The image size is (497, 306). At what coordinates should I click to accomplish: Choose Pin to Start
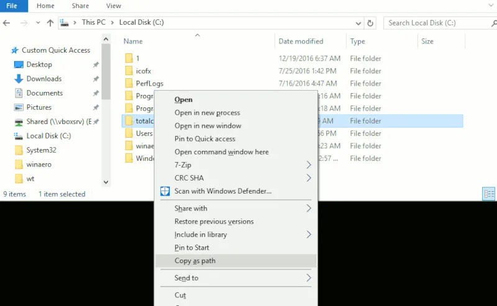pos(236,248)
